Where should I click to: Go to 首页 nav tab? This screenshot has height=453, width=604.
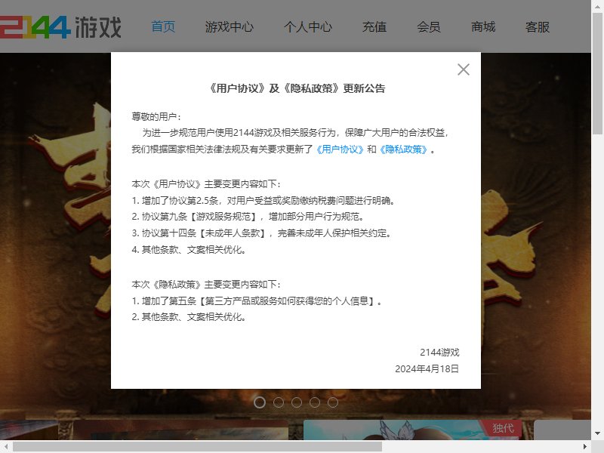pyautogui.click(x=163, y=26)
